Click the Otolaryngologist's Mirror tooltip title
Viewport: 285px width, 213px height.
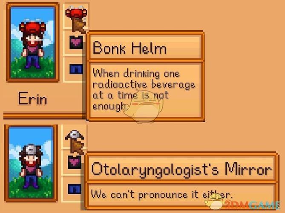[x=181, y=168]
